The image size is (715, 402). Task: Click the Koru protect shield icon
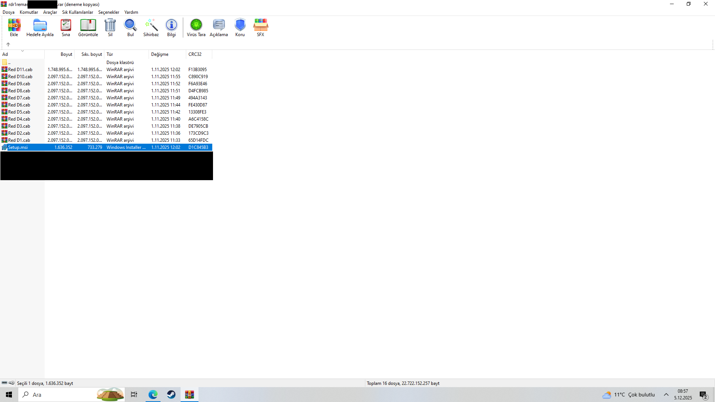[240, 25]
